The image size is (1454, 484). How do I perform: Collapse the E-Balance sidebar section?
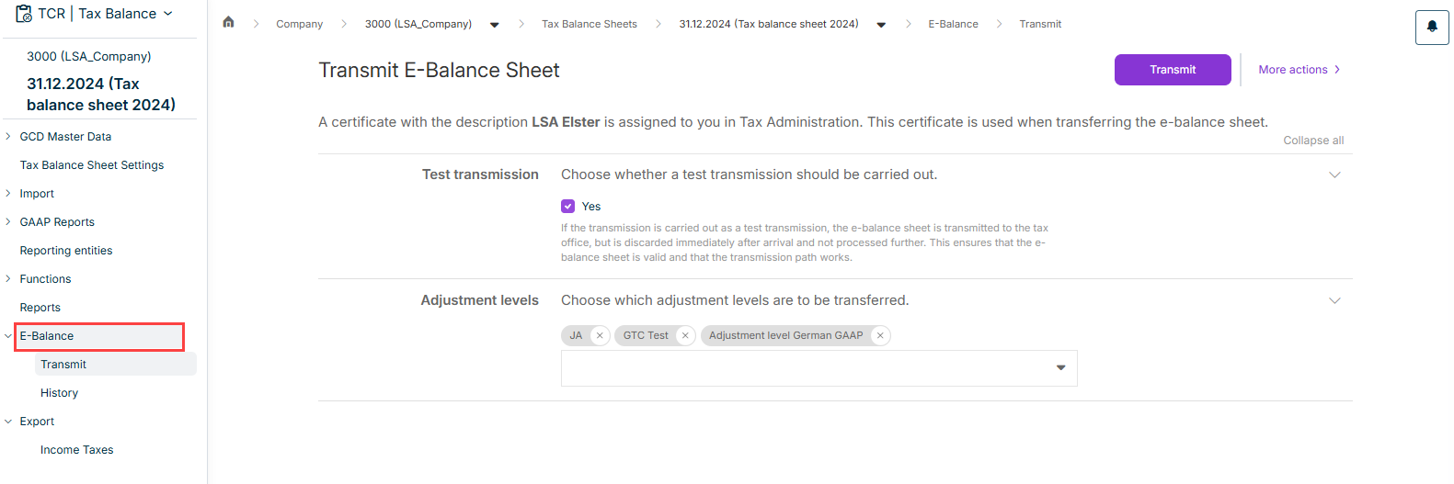tap(8, 336)
